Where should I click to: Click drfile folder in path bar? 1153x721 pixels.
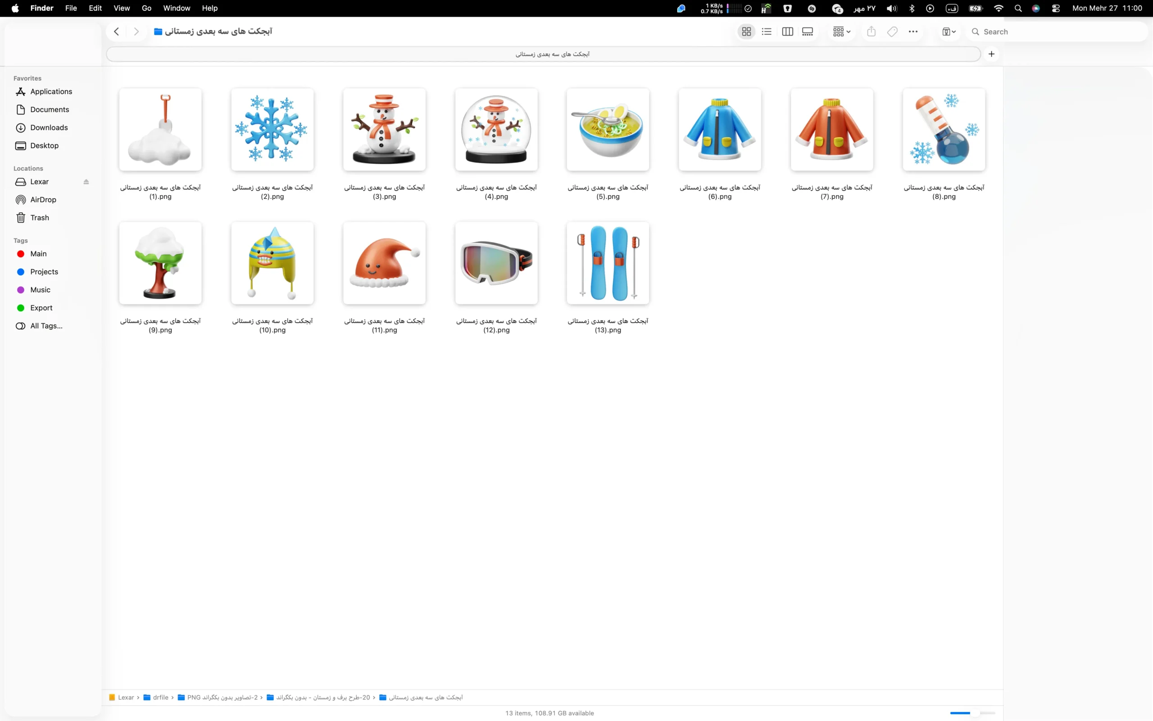pos(156,697)
